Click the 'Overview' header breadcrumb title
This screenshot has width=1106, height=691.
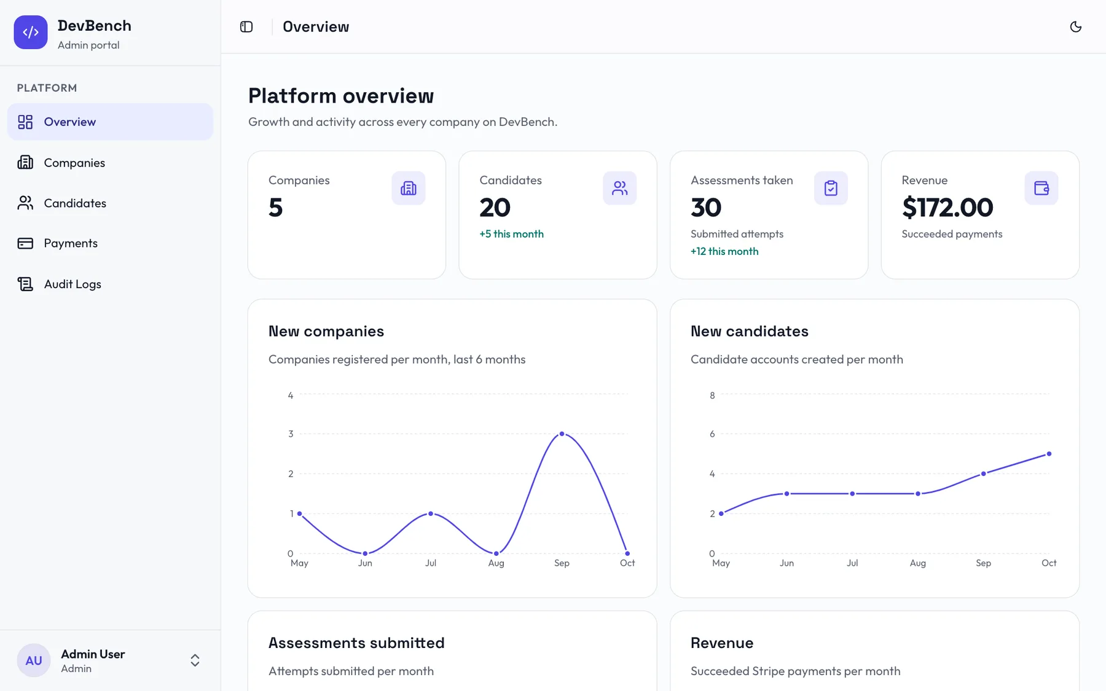coord(316,26)
